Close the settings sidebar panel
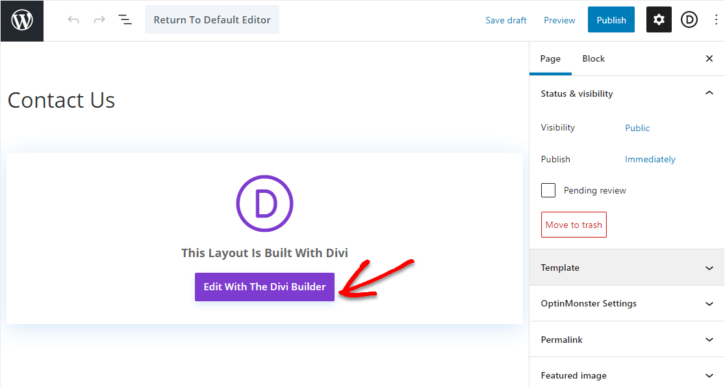Screen dimensions: 725x387 [x=709, y=58]
